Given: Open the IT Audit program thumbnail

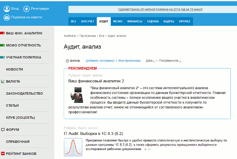Looking at the screenshot, I should coord(73,147).
